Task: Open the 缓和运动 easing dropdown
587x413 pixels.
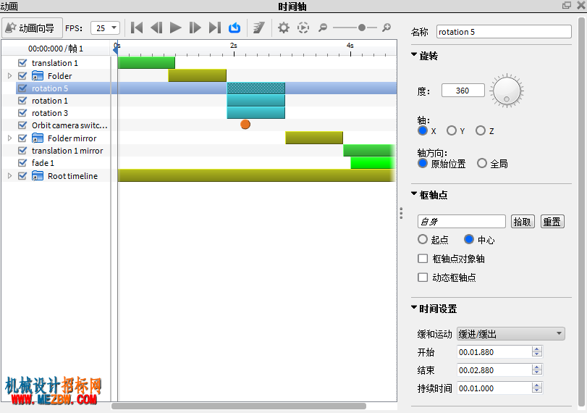Action: 510,333
